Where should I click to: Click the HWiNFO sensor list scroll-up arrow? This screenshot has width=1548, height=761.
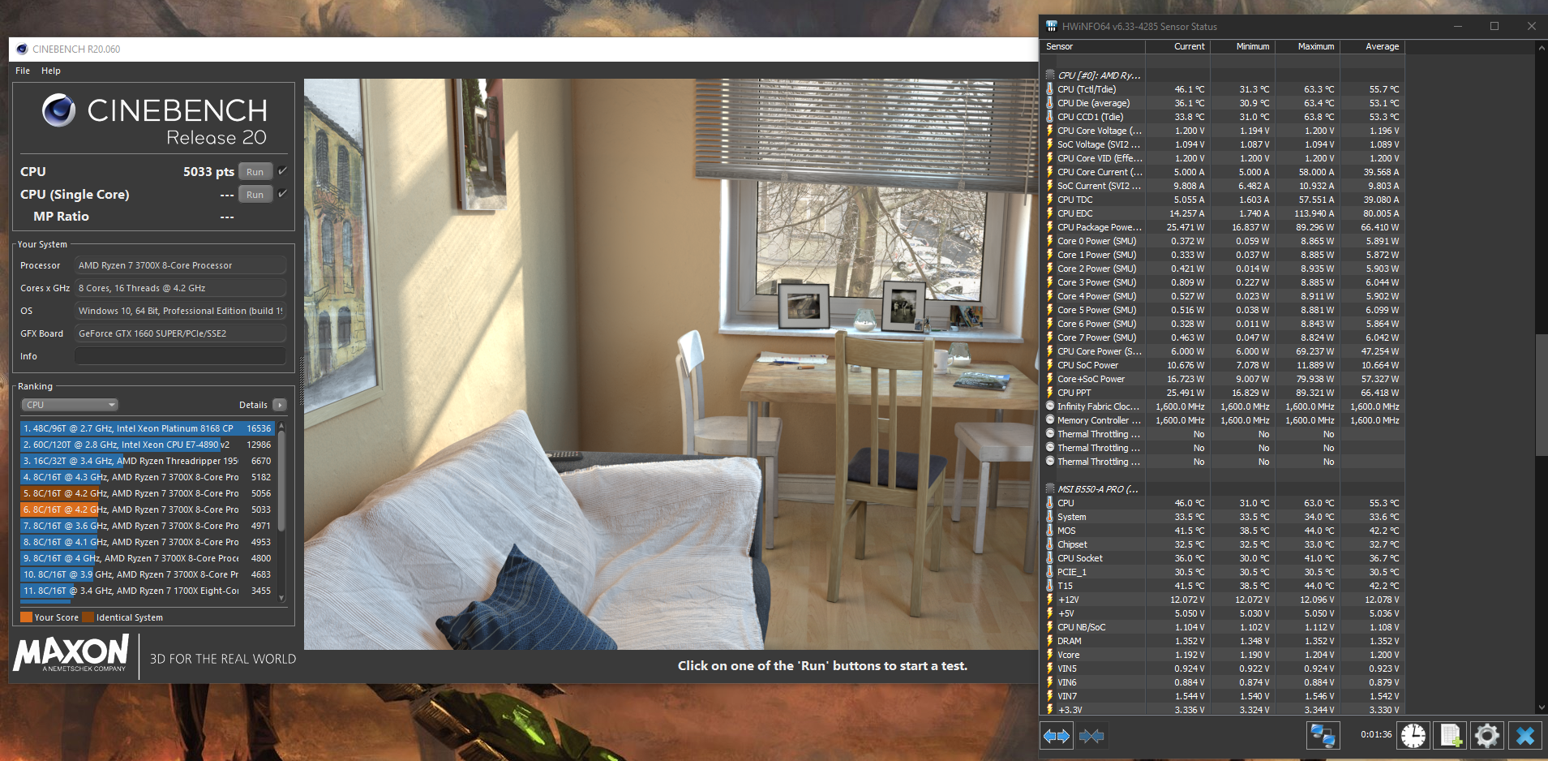tap(1542, 48)
